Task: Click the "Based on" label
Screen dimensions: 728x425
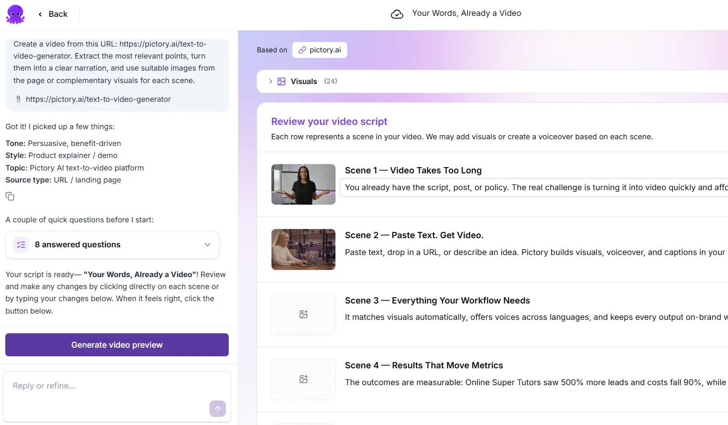Action: tap(272, 50)
